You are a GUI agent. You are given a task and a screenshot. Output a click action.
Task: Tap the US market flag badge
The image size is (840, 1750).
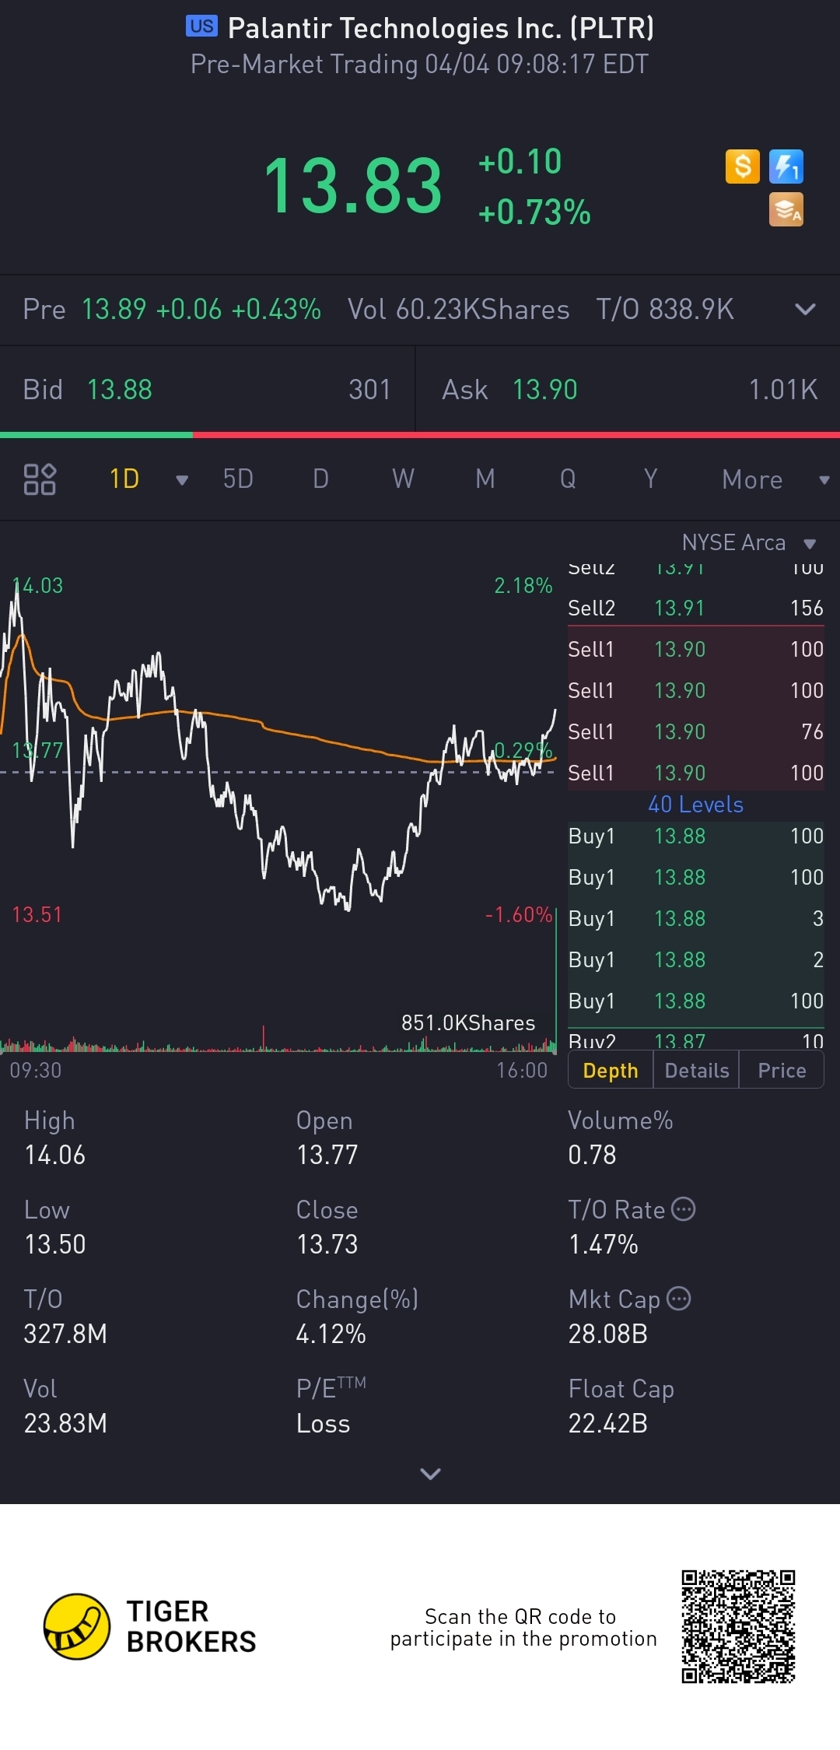[x=201, y=26]
